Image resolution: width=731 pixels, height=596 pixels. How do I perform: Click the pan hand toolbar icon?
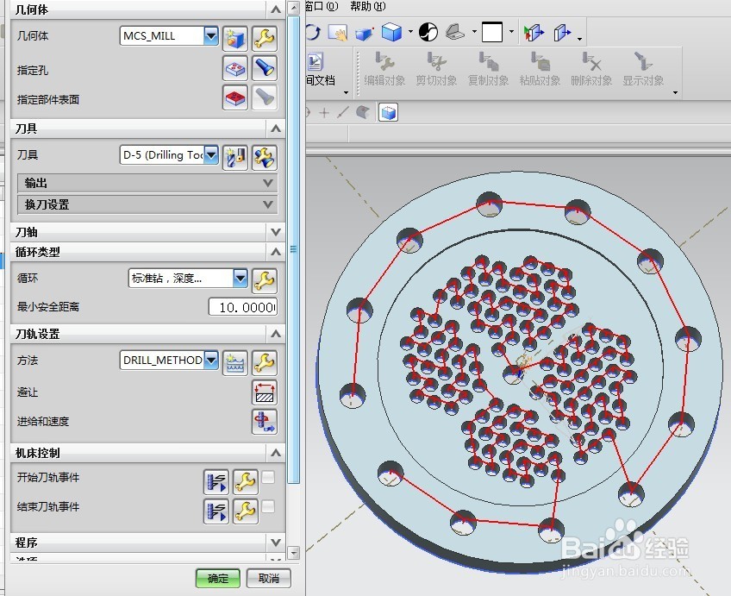point(338,33)
